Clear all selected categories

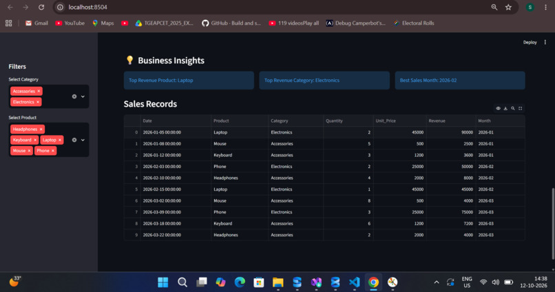74,96
